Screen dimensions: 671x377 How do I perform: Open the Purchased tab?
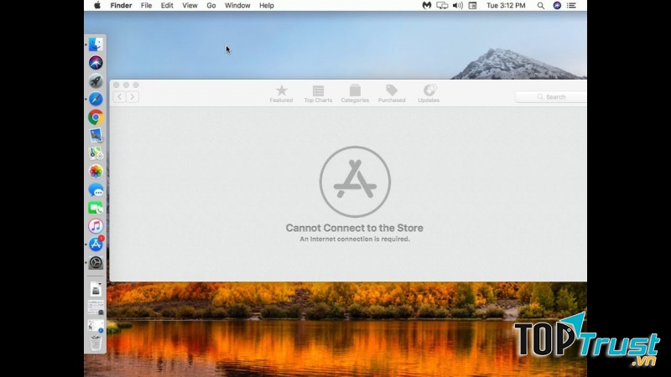[392, 94]
